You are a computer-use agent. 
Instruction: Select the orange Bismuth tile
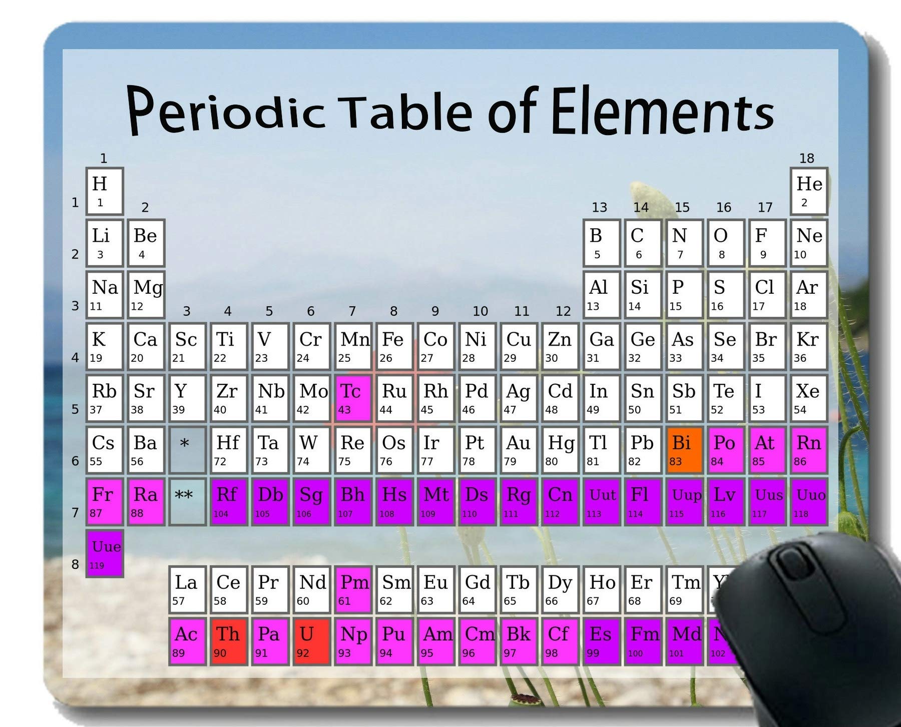point(684,449)
